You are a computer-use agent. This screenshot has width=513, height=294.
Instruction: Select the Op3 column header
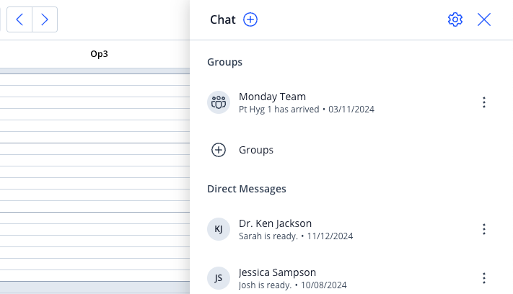coord(99,54)
